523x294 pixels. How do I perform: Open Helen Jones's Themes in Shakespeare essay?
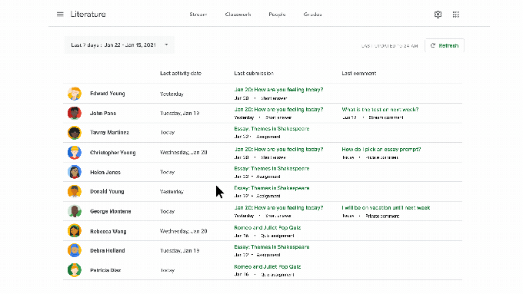click(271, 168)
